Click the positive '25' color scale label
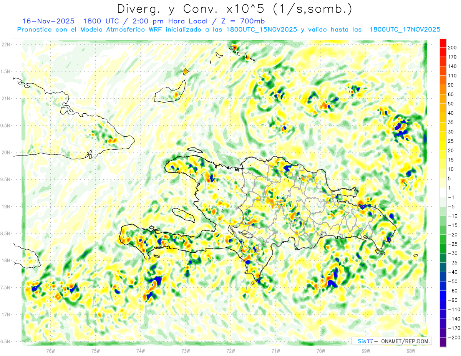The width and height of the screenshot is (461, 356). [x=451, y=141]
